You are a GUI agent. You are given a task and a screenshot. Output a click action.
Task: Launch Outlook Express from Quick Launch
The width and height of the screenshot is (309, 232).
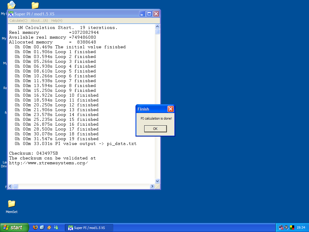click(x=42, y=227)
